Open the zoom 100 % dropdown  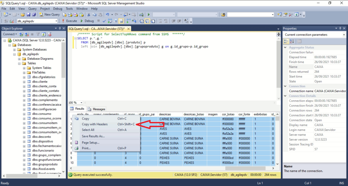pos(81,103)
